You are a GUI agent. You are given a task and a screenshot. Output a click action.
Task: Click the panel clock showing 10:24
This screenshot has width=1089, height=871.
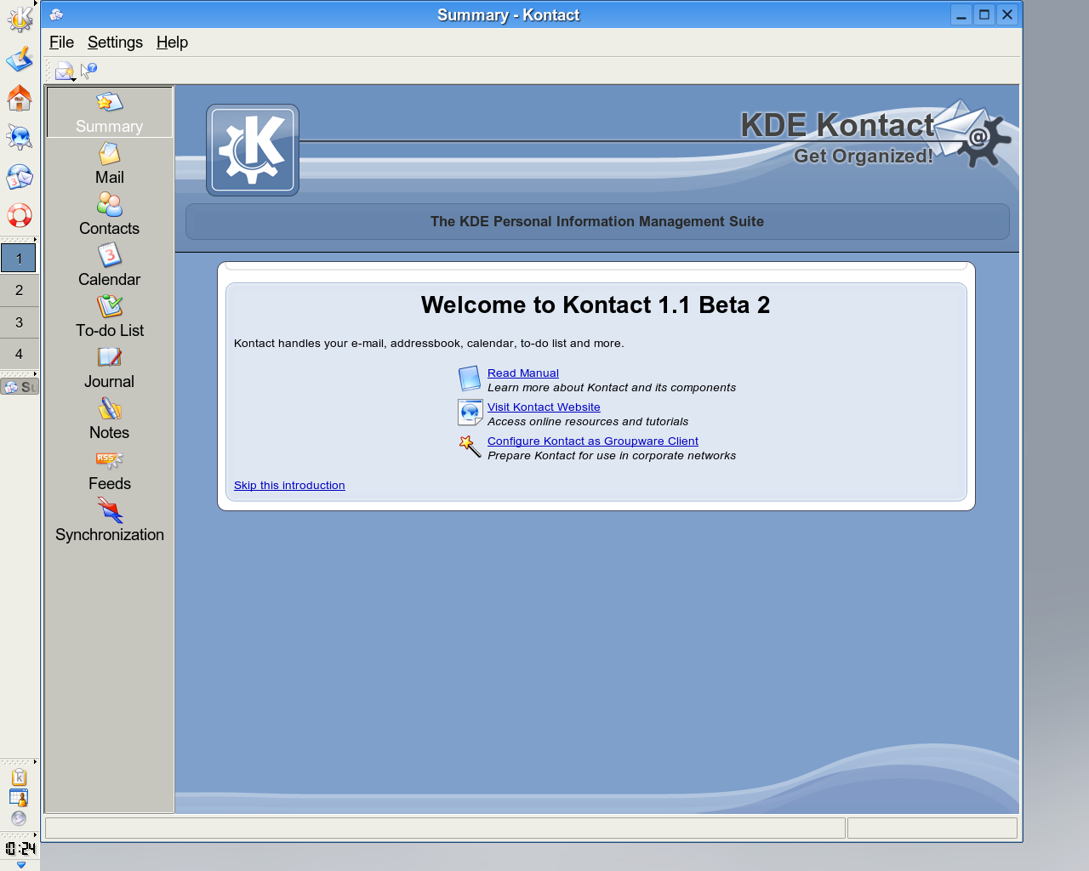point(20,848)
